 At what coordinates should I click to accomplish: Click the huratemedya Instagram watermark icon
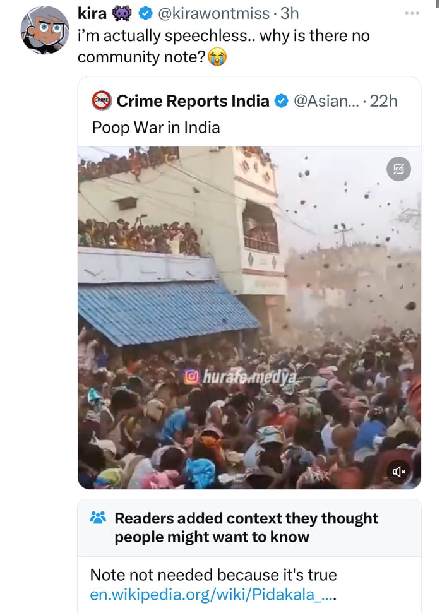pyautogui.click(x=191, y=377)
